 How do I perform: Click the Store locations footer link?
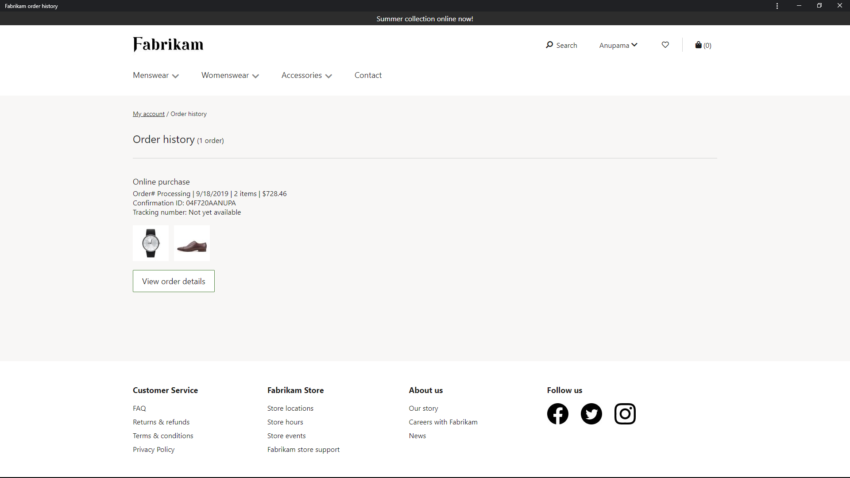pos(290,407)
